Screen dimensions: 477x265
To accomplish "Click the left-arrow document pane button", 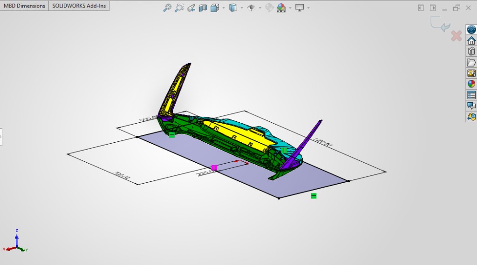I will [421, 8].
